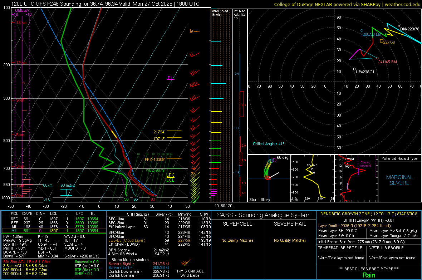Image resolution: width=422 pixels, height=280 pixels.
Task: Click the green 'Supercell = 0.9' parameter
Action: click(87, 262)
